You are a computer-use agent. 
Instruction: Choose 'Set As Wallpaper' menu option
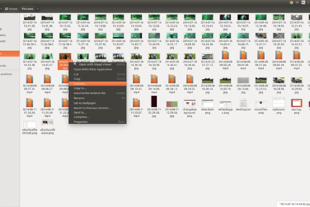tap(84, 103)
